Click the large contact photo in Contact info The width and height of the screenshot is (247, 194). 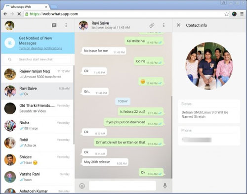click(209, 65)
